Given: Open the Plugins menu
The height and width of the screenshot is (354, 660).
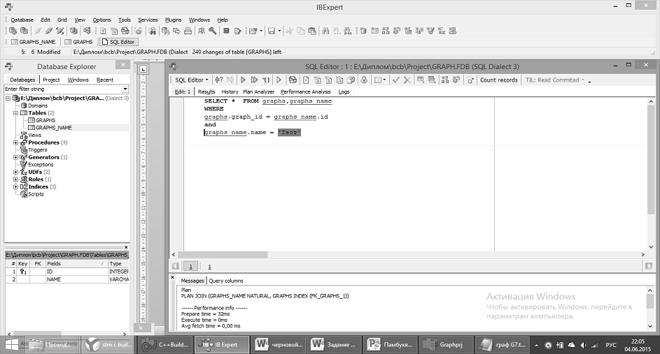Looking at the screenshot, I should (173, 20).
